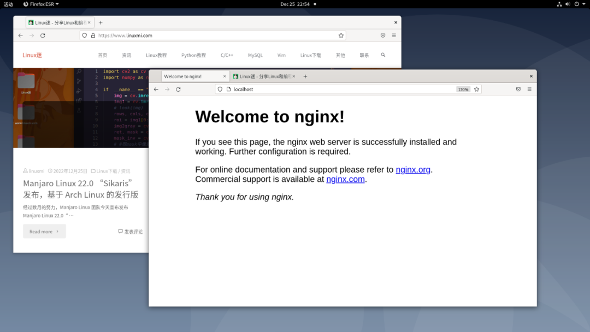Go back in the localhost window

coord(156,90)
